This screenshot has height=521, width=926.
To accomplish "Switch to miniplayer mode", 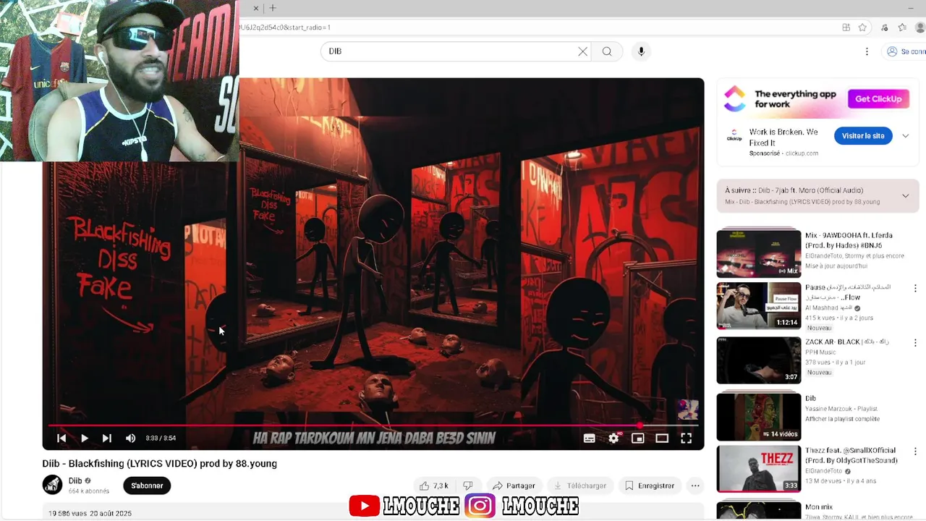I will click(x=637, y=438).
